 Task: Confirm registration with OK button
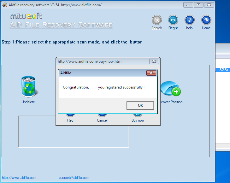[x=140, y=106]
